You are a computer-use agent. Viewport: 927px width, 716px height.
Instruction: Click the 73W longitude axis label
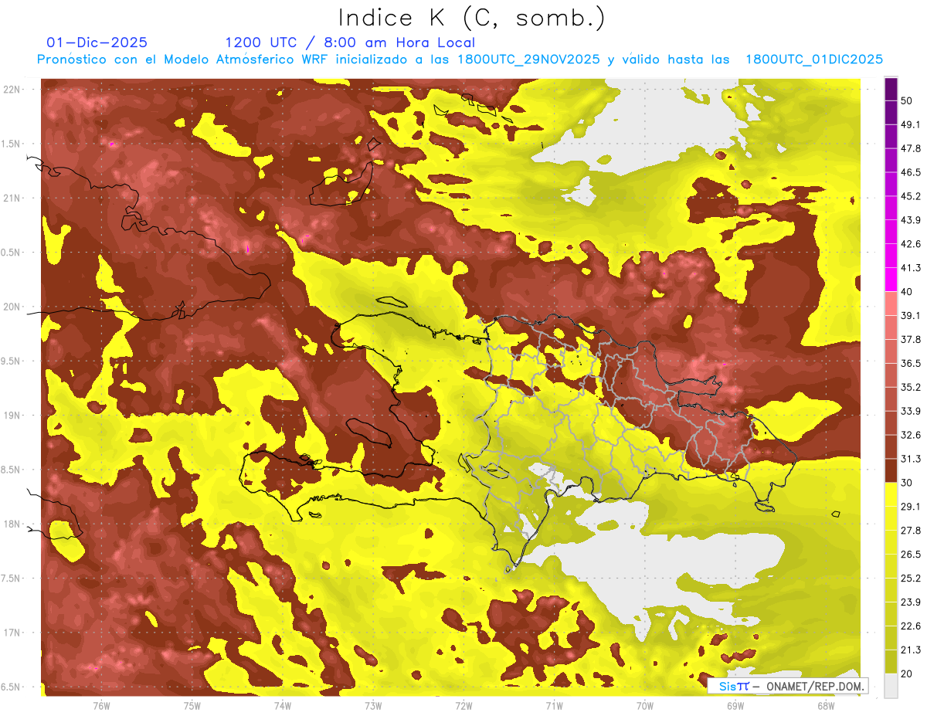(373, 705)
